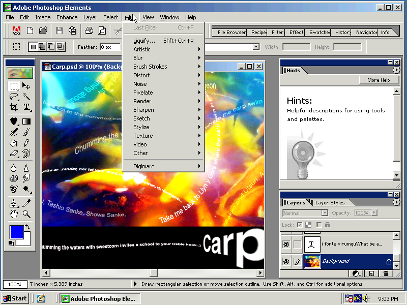Screen dimensions: 407x305
Task: Select the Gradient tool
Action: point(26,121)
